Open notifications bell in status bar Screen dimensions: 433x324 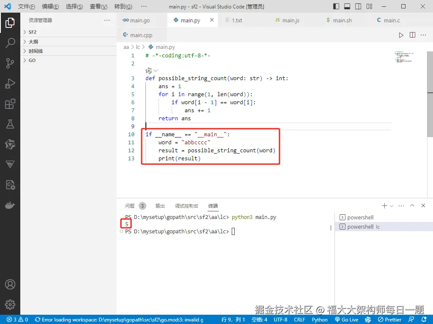click(x=425, y=320)
